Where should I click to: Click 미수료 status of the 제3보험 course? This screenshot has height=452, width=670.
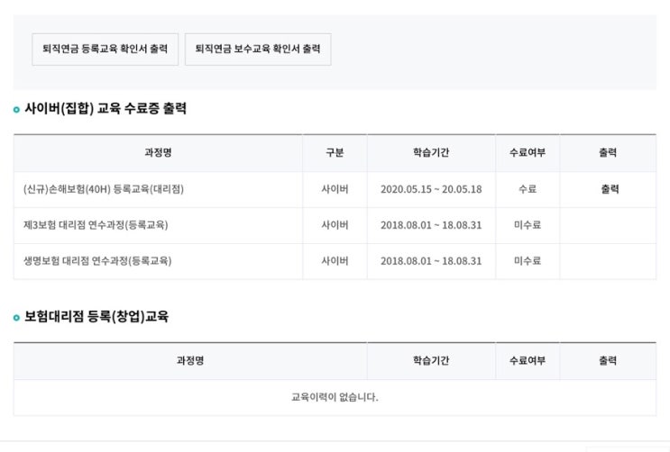(x=527, y=225)
